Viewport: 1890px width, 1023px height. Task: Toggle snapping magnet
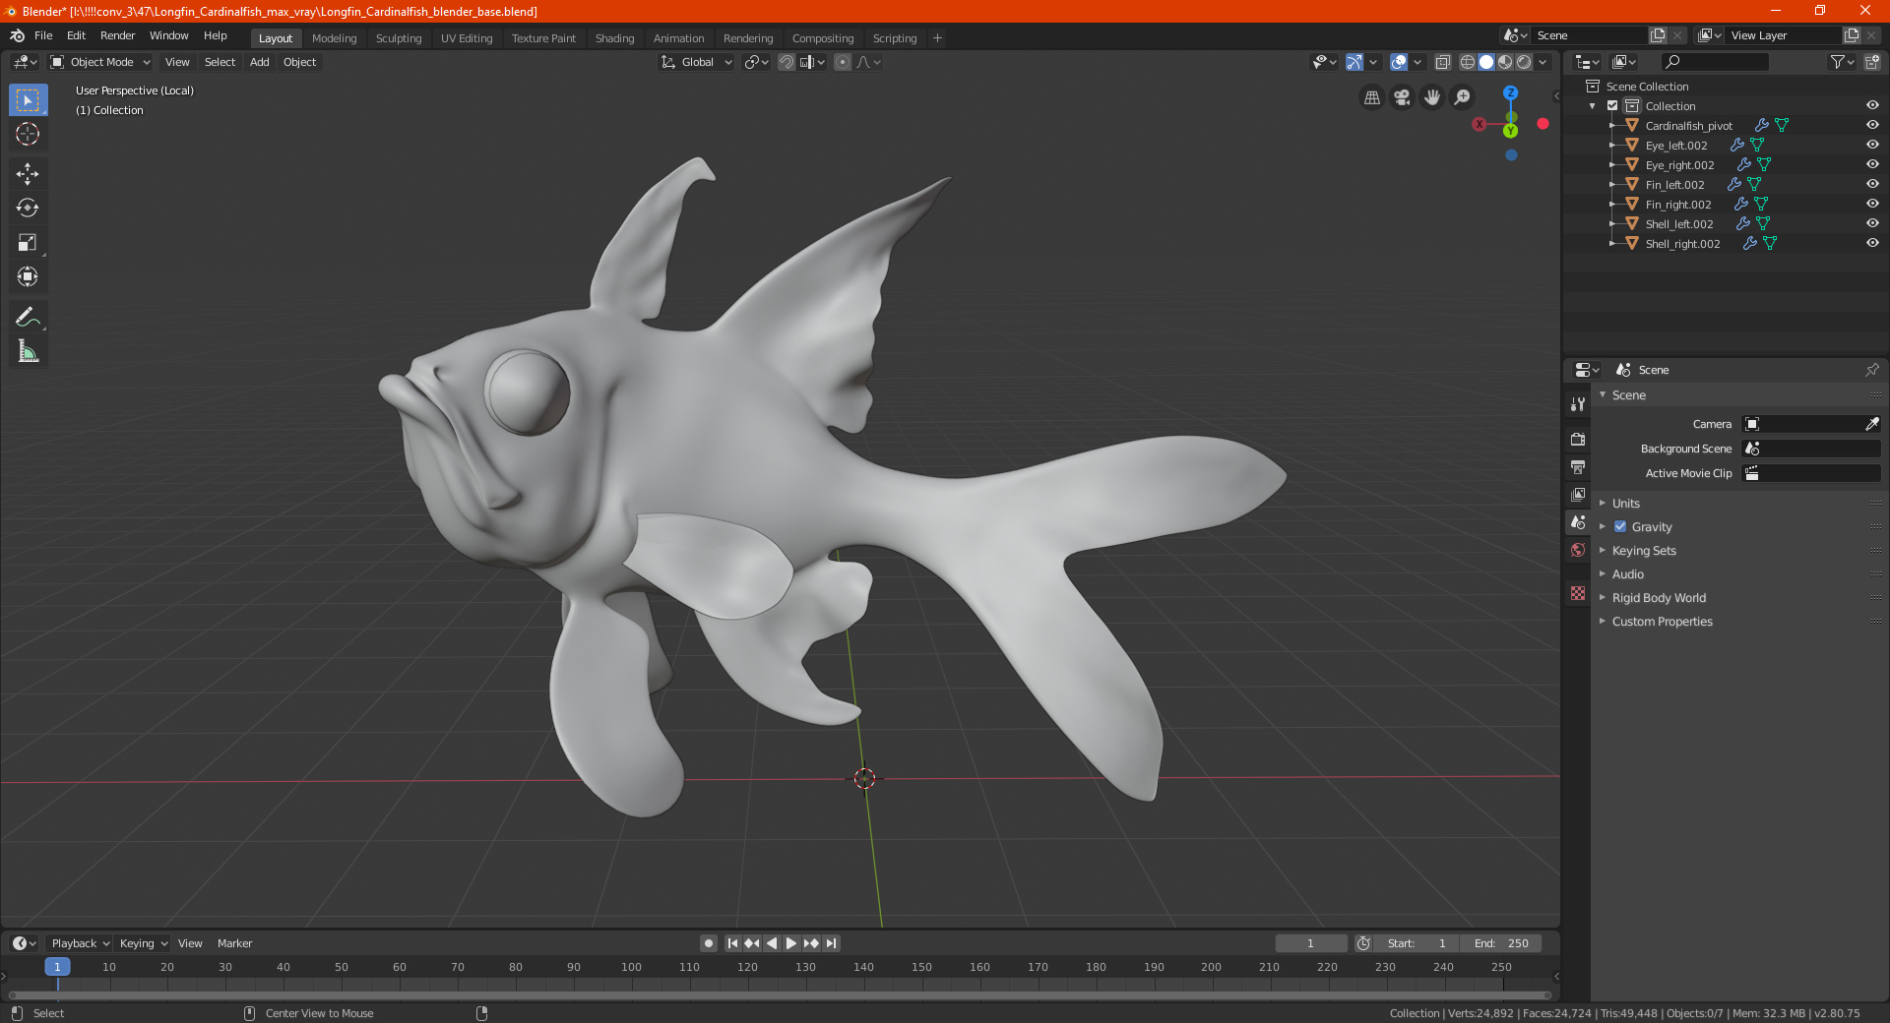click(x=787, y=62)
